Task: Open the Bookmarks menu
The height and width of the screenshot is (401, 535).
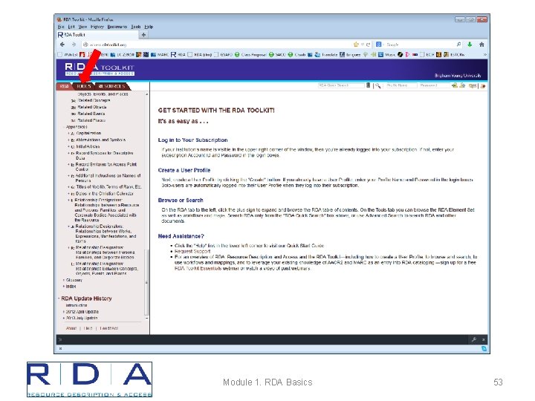Action: (117, 27)
